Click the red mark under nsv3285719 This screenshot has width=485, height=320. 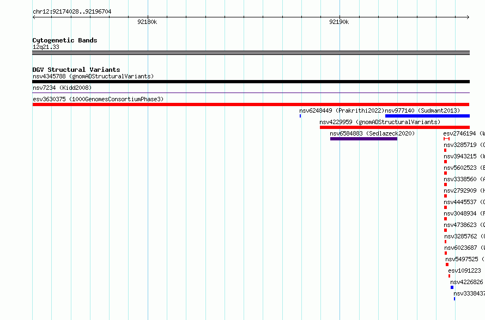(445, 150)
